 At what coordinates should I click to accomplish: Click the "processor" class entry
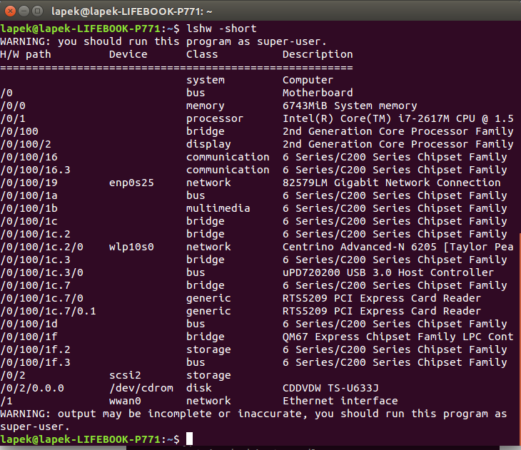[215, 118]
